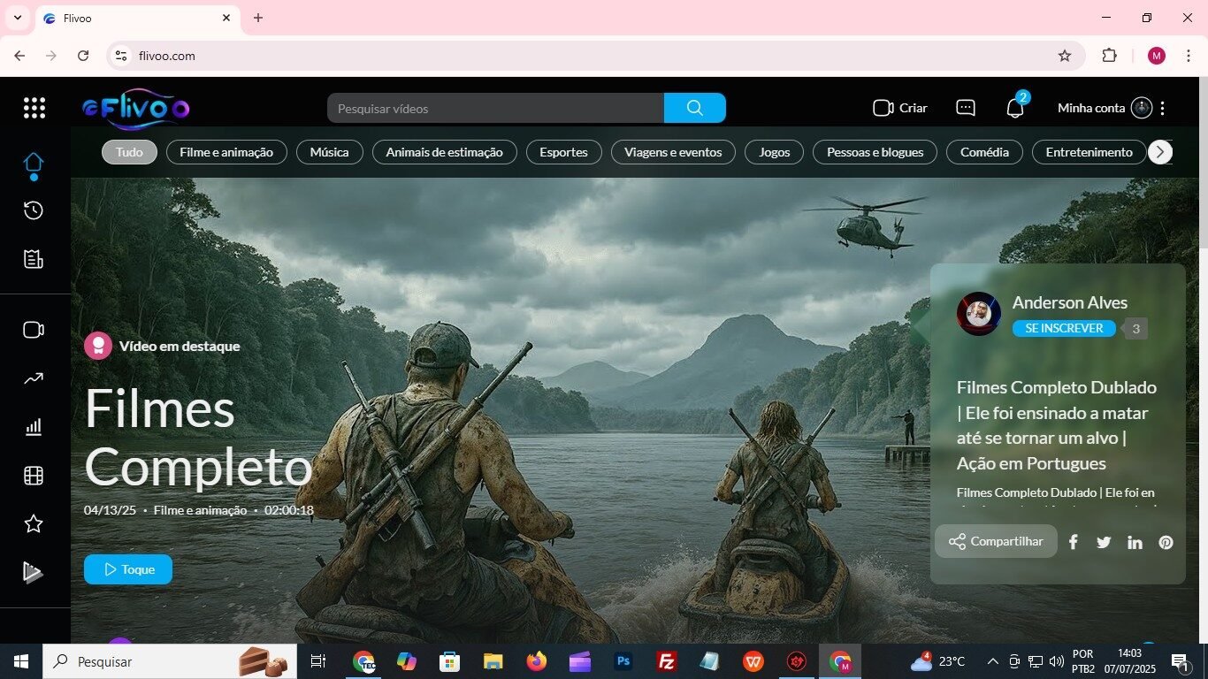Click the Toque play button
The height and width of the screenshot is (679, 1208).
coord(128,569)
